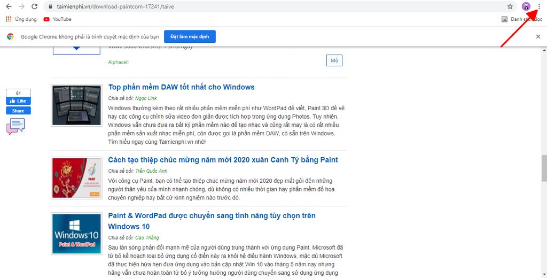The image size is (547, 278).
Task: Click the Mở button
Action: [334, 60]
